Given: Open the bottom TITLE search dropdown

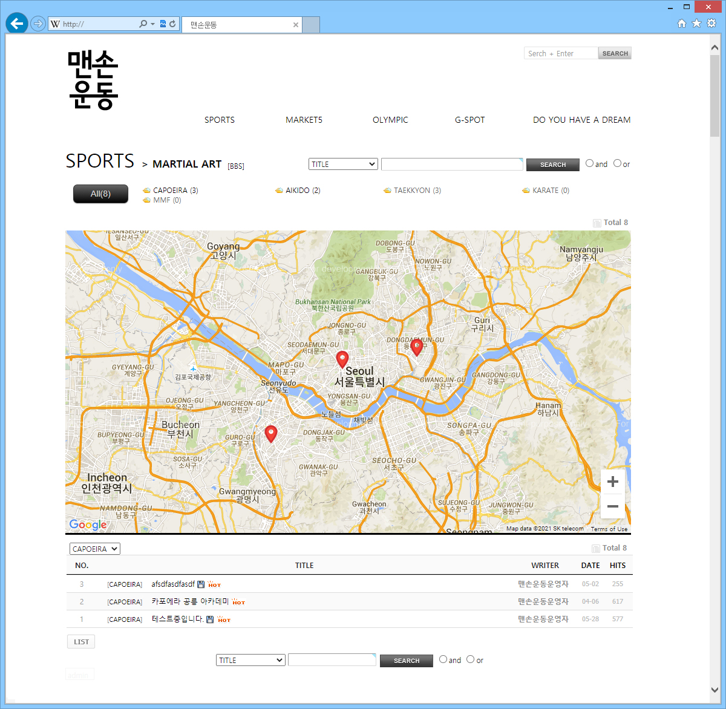Looking at the screenshot, I should click(x=250, y=660).
